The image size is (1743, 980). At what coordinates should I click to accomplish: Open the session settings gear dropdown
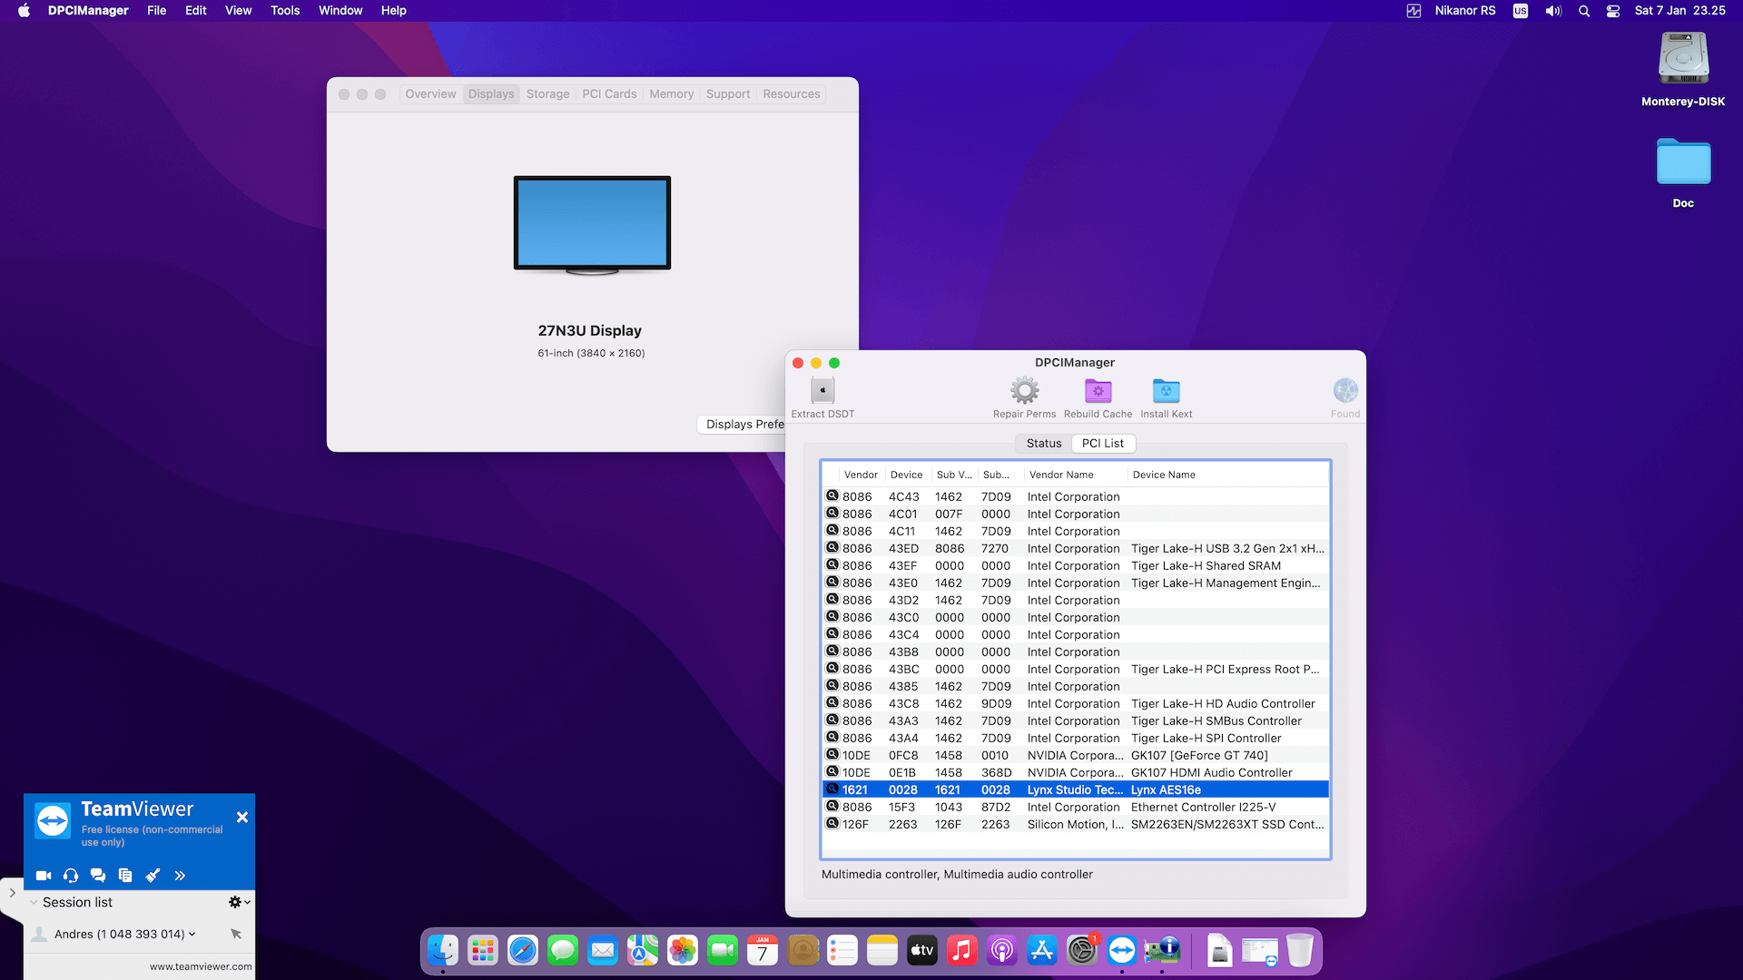239,902
